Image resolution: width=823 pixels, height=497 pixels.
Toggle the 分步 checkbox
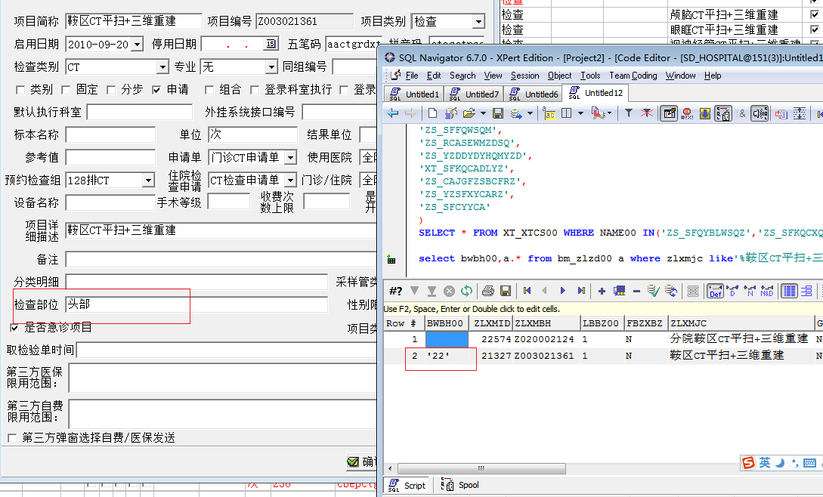tap(111, 91)
